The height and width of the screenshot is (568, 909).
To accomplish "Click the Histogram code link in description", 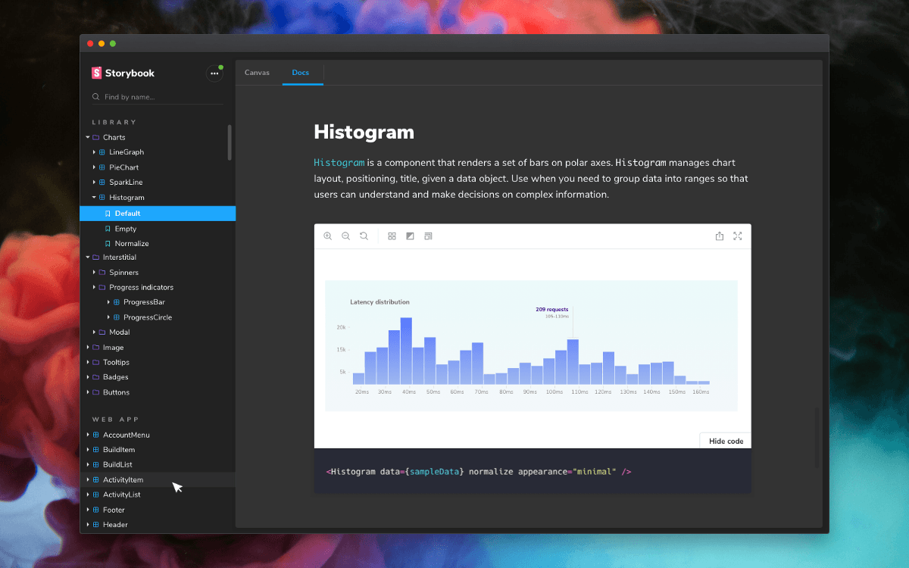I will (339, 163).
